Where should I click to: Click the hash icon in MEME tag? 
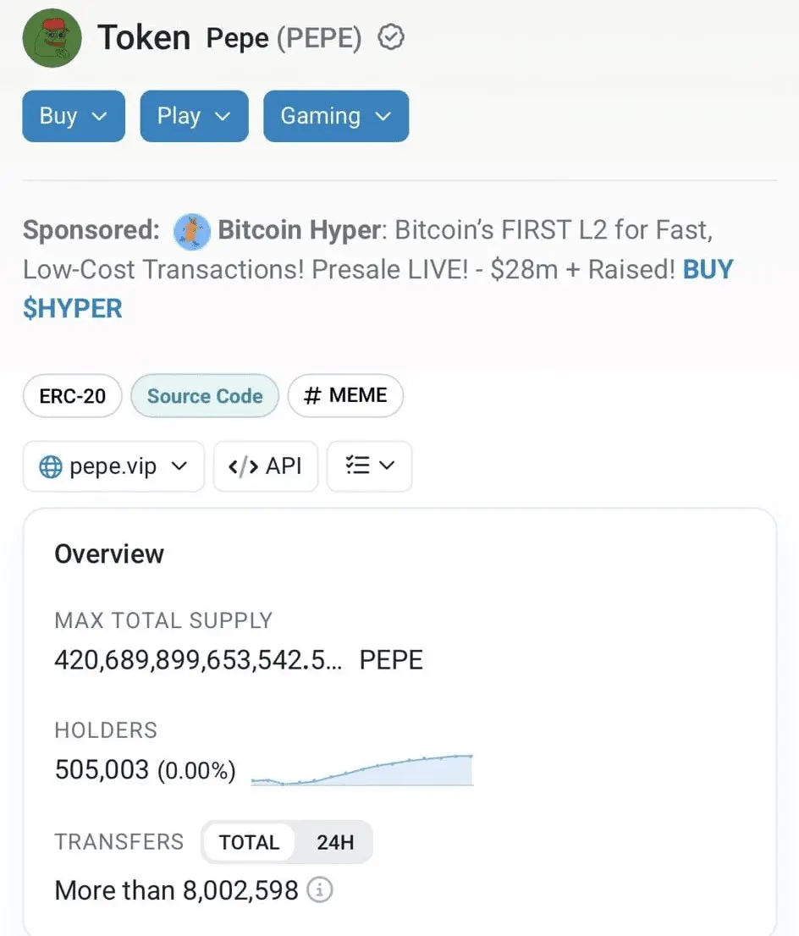(311, 395)
